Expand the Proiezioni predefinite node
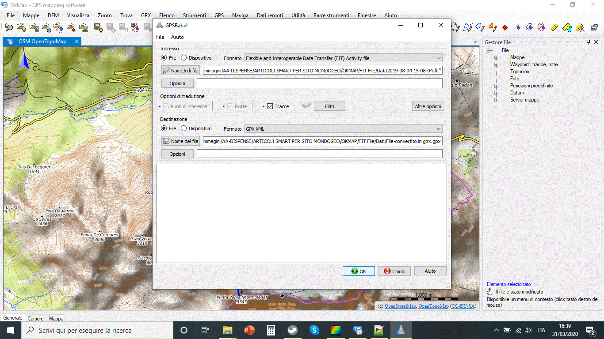The image size is (604, 339). click(x=496, y=86)
